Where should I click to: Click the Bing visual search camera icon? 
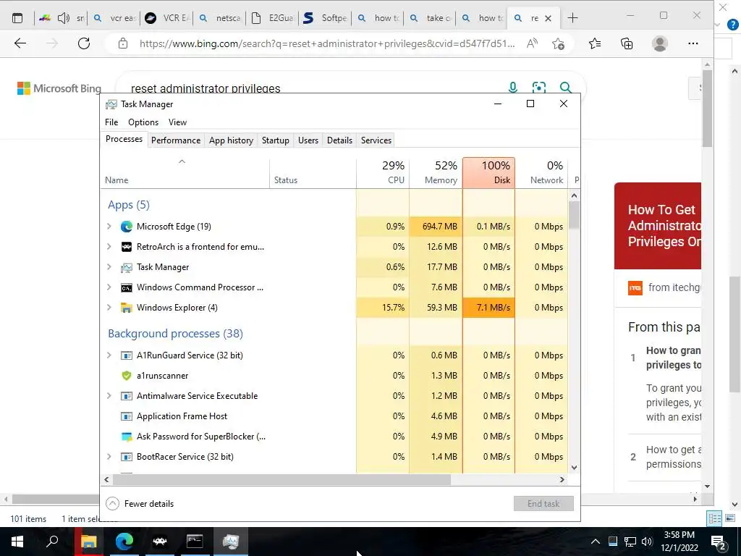(538, 88)
